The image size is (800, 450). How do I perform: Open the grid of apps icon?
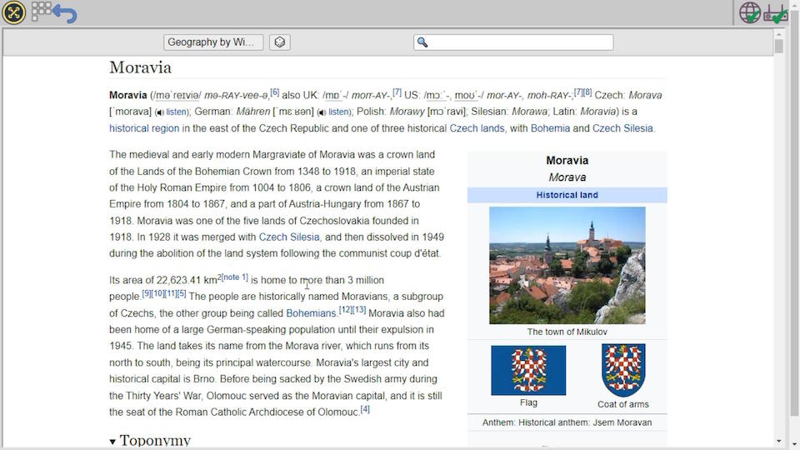(41, 11)
